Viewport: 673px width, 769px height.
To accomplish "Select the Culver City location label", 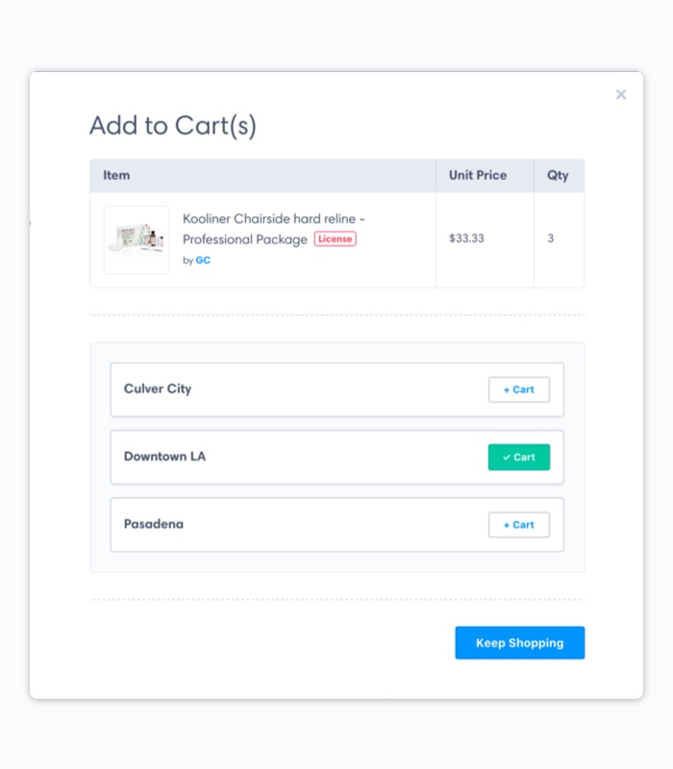I will click(158, 389).
